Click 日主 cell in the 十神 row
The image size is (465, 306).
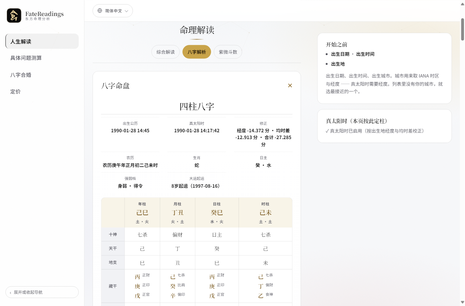217,235
